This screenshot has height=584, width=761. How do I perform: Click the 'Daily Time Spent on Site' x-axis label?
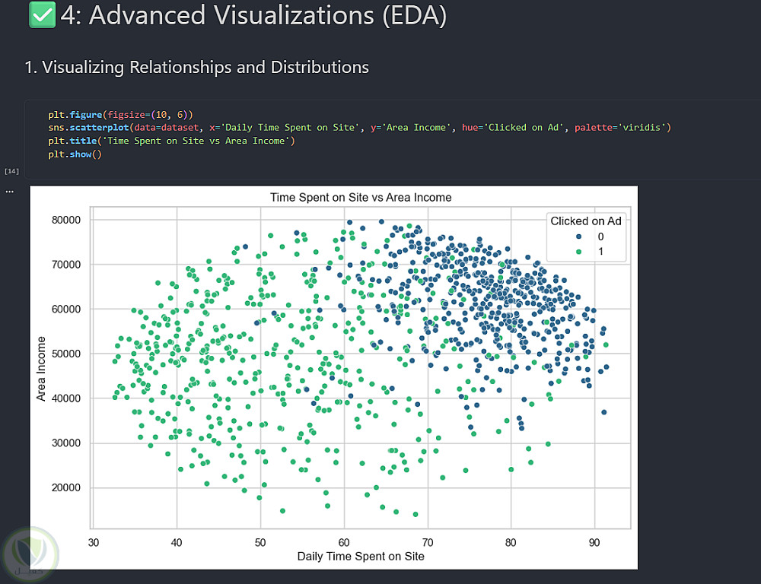coord(361,556)
